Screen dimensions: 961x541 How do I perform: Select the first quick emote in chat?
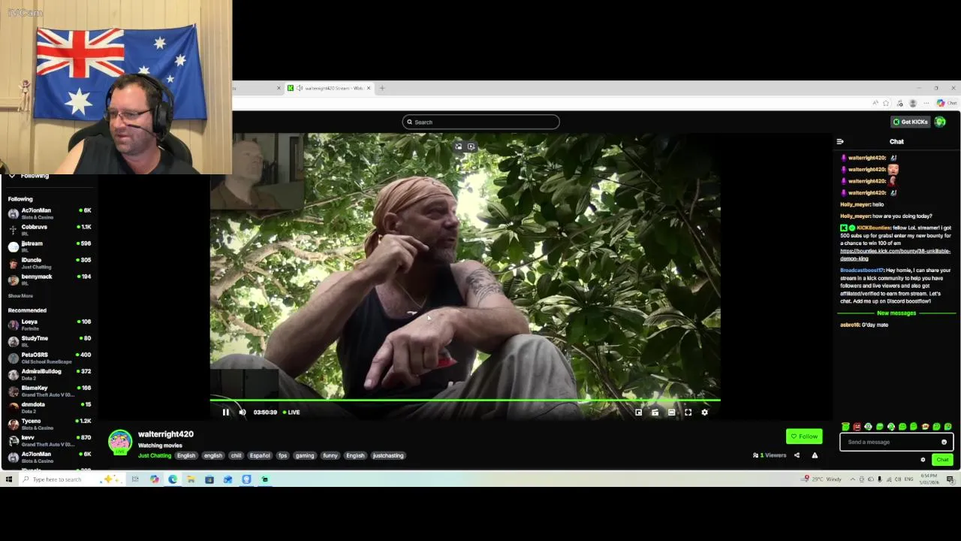[845, 427]
